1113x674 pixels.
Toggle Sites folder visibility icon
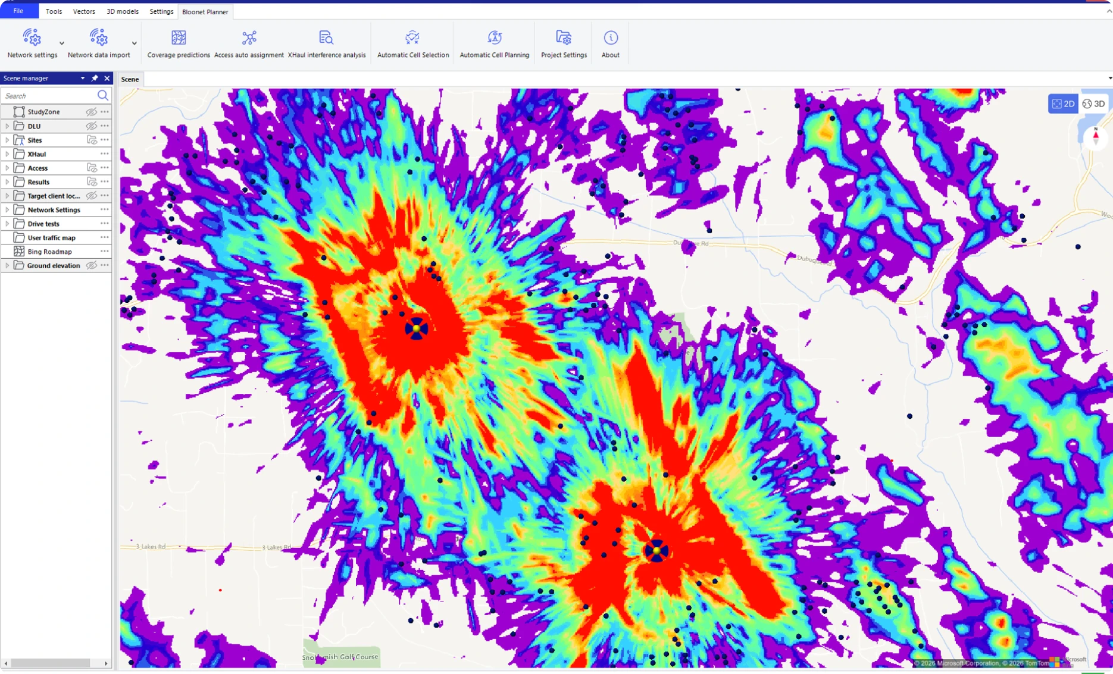point(92,140)
